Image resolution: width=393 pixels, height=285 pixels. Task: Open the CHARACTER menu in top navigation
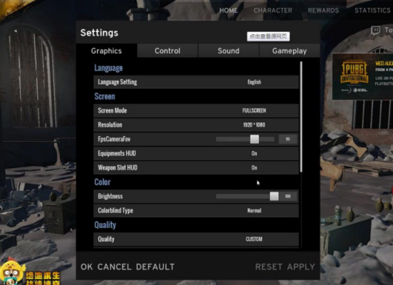(273, 10)
